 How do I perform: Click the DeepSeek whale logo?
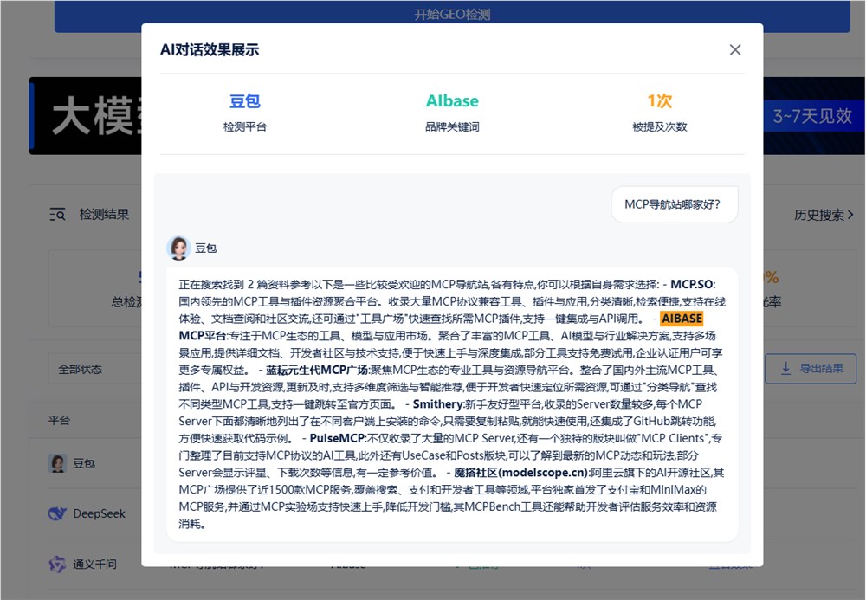[x=58, y=513]
